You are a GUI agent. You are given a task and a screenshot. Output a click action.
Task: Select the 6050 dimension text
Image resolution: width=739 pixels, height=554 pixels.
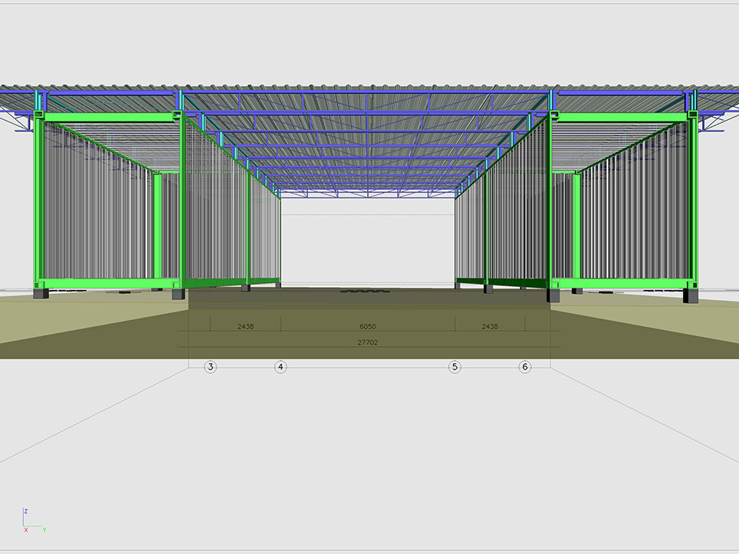(x=368, y=326)
